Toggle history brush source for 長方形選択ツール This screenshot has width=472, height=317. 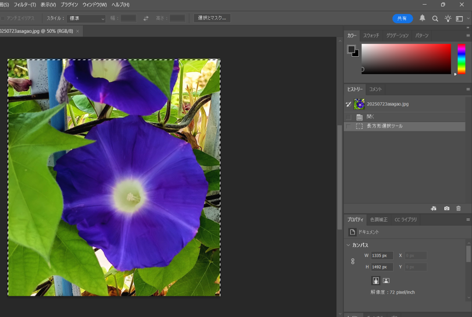pyautogui.click(x=348, y=126)
